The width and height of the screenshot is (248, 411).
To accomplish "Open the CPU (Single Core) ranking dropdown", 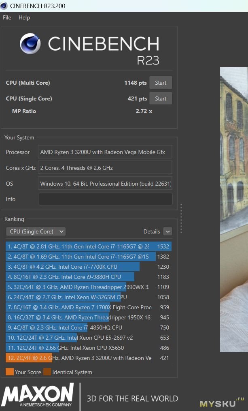I will tap(36, 231).
